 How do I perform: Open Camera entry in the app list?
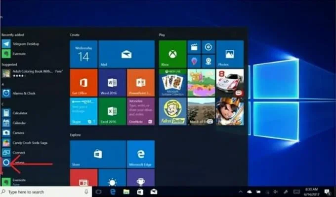tap(13, 132)
